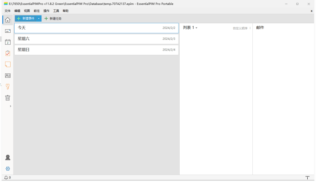The height and width of the screenshot is (182, 316).
Task: Open the Contacts card icon in sidebar
Action: pyautogui.click(x=8, y=75)
